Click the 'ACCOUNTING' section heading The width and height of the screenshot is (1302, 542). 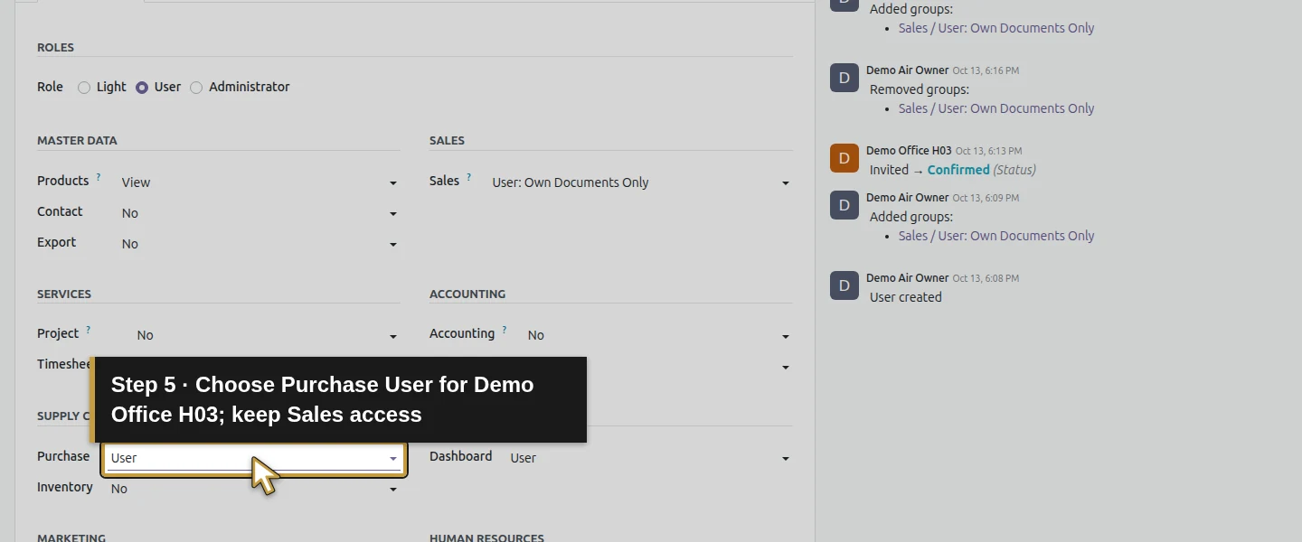467,294
